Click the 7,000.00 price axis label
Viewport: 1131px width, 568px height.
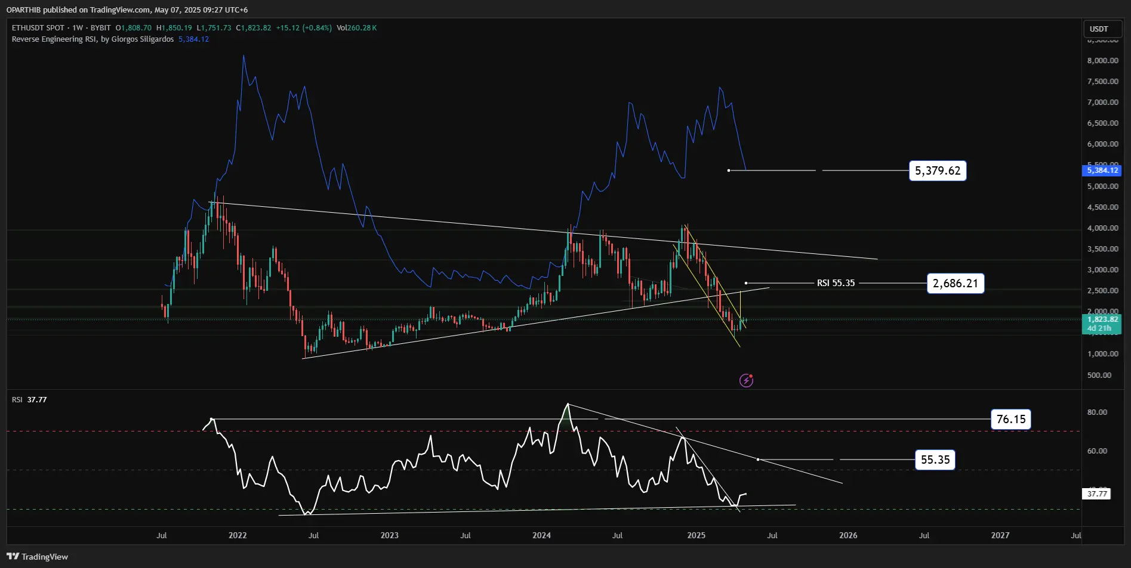point(1103,102)
